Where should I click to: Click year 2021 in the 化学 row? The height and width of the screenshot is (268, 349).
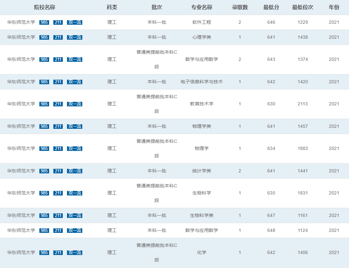coord(334,252)
